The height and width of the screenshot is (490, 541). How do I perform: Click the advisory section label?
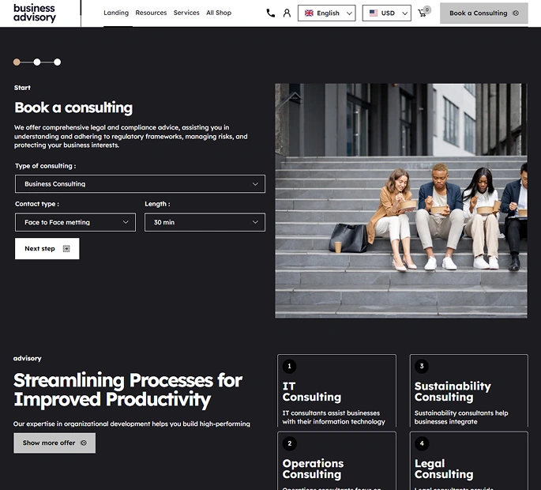[x=28, y=359]
